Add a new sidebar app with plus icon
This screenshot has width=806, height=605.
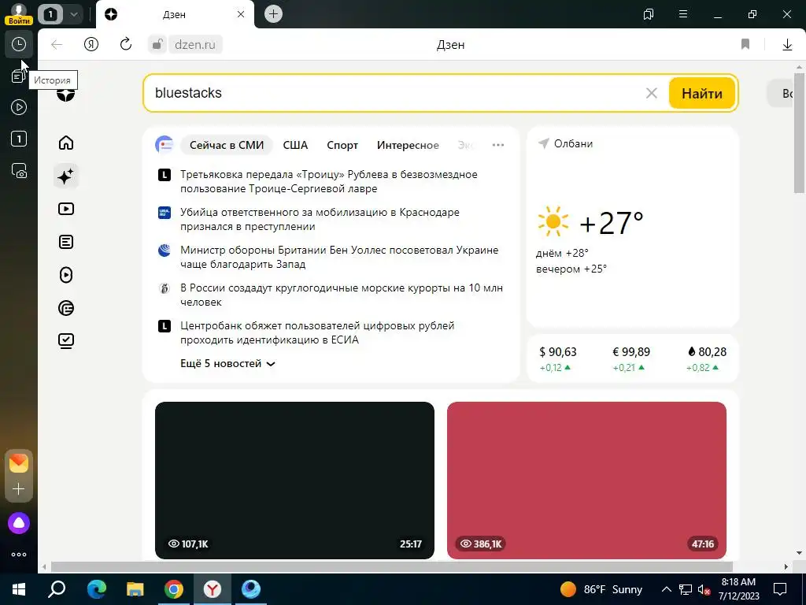(x=19, y=488)
